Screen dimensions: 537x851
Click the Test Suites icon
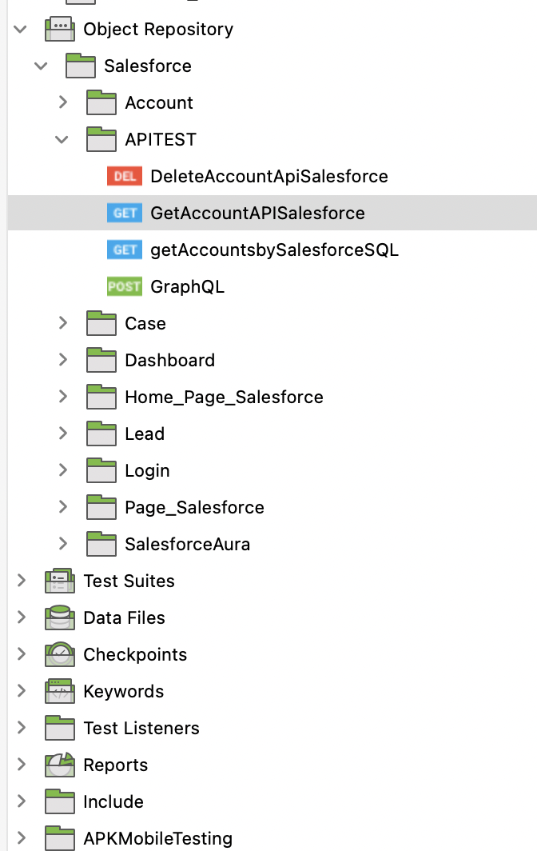[x=60, y=581]
